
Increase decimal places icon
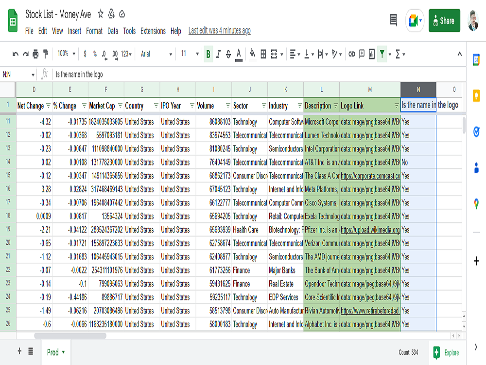point(115,55)
